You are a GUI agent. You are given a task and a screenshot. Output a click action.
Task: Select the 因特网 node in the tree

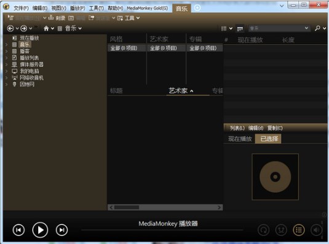pos(27,85)
